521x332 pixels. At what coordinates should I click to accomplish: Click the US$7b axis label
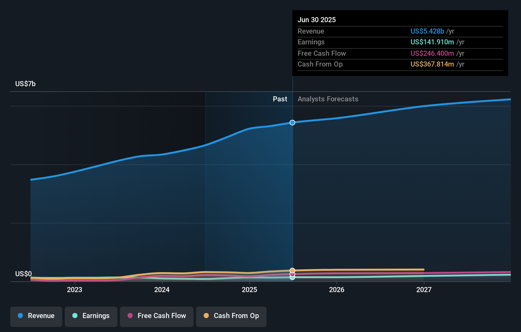[x=25, y=84]
